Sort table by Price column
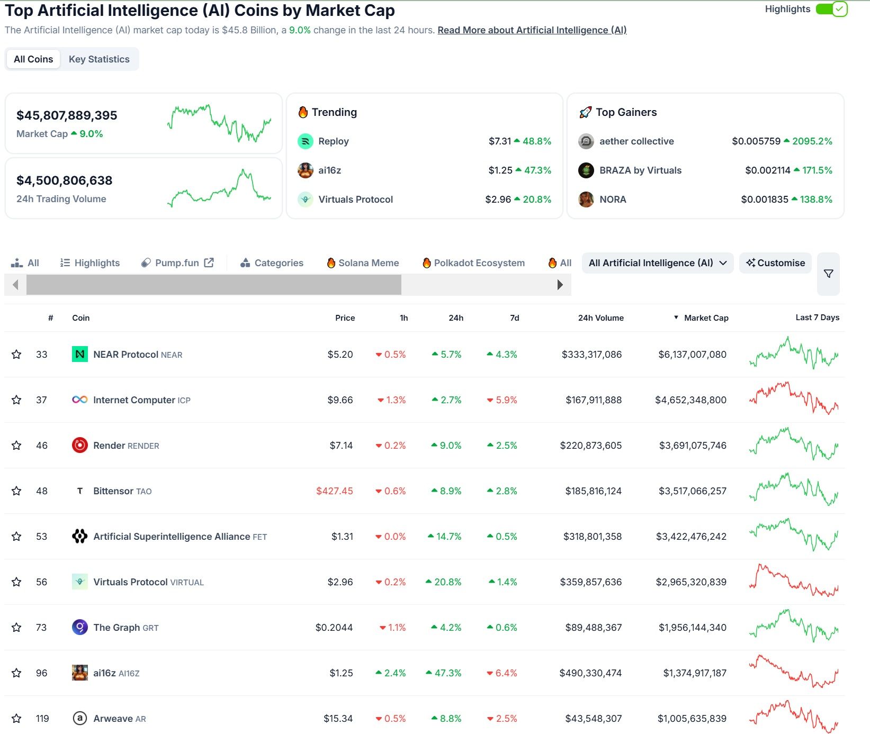Viewport: 870px width, 734px height. (x=345, y=318)
